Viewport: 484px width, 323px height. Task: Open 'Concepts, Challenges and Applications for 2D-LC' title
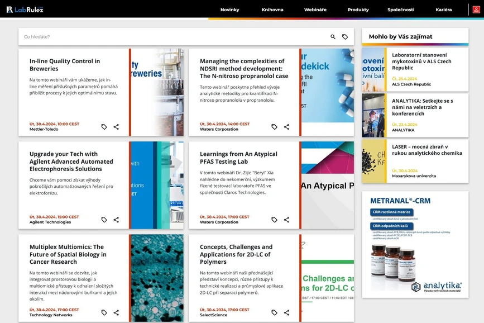[x=236, y=254]
